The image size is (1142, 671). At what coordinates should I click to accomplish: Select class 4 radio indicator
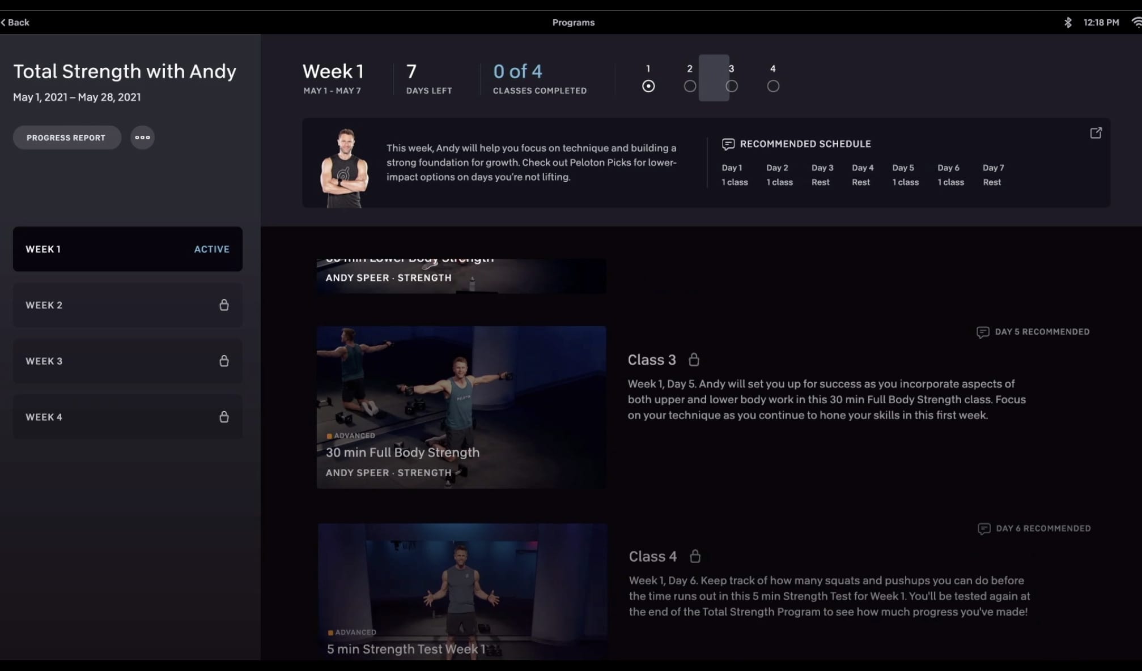[x=773, y=86]
